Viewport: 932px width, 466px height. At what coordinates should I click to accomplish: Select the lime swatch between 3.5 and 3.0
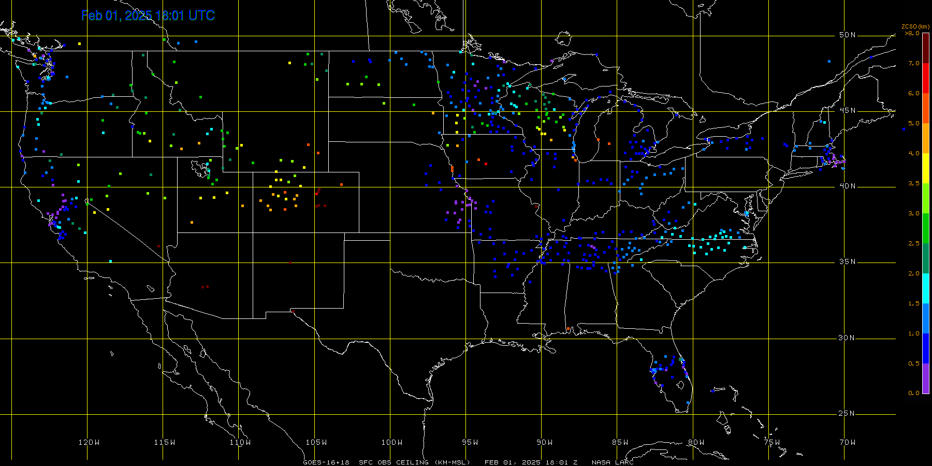(x=926, y=198)
